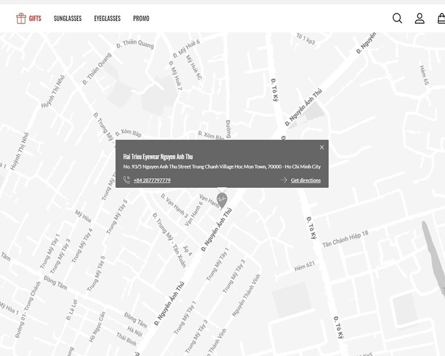
Task: Open the EYEGLASSES menu
Action: click(107, 18)
